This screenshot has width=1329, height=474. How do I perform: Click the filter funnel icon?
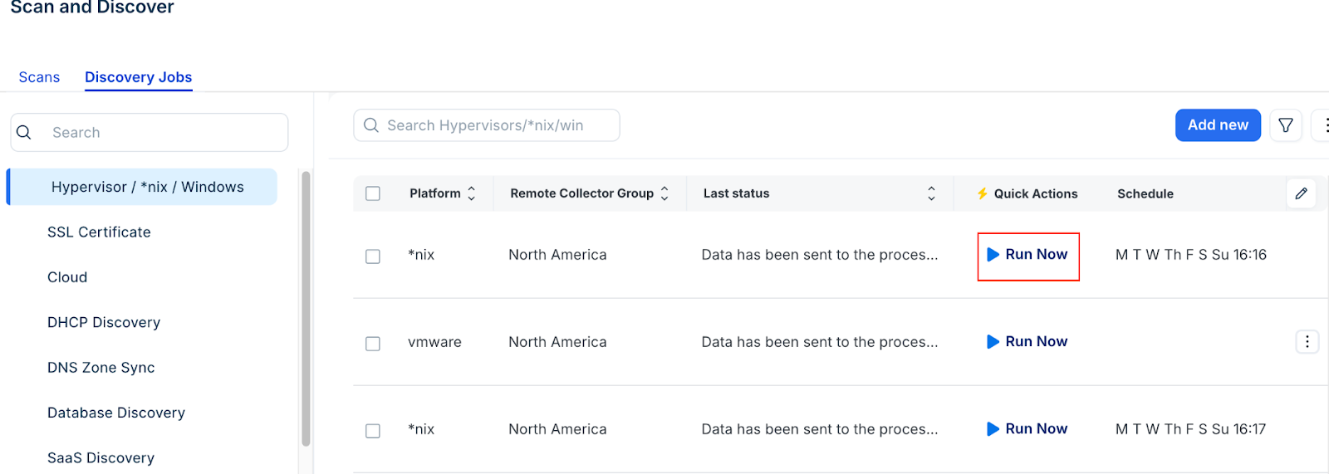[1285, 125]
